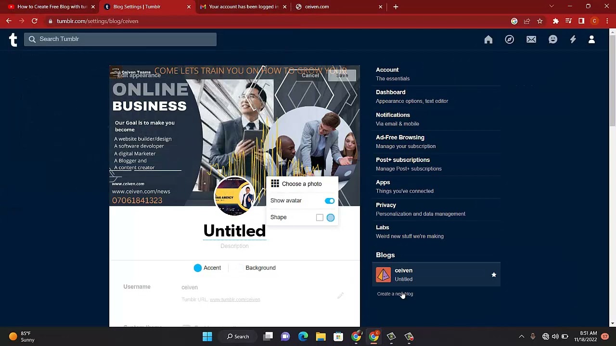Viewport: 616px width, 346px height.
Task: Open Notifications settings section
Action: (x=437, y=119)
